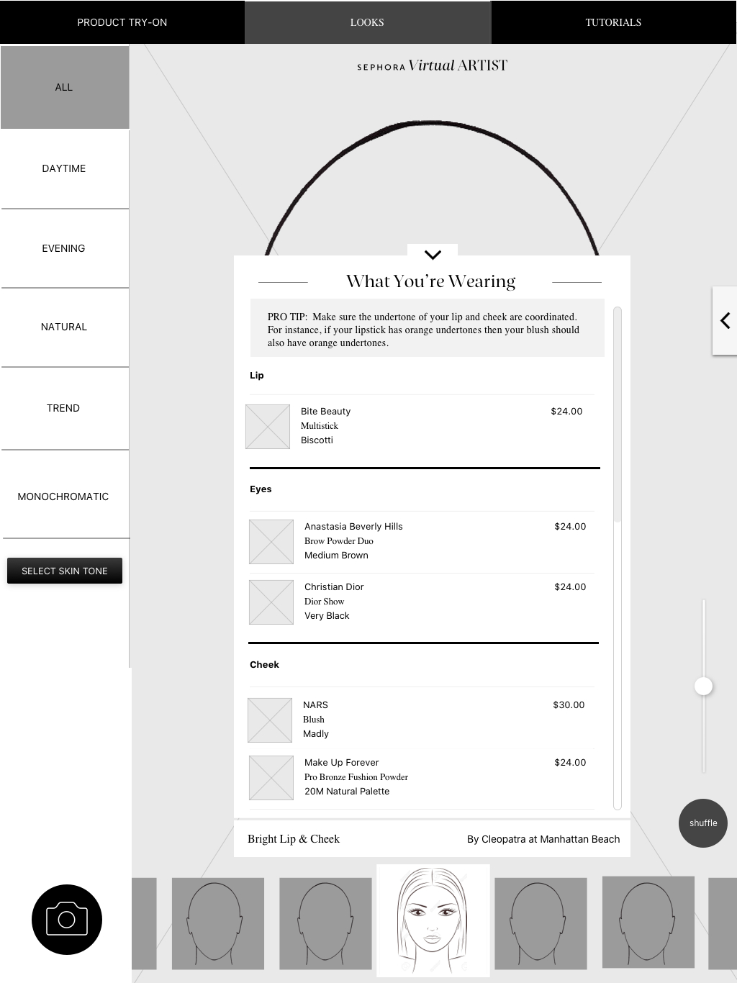The image size is (737, 983).
Task: Click the Christian Dior brand name
Action: pyautogui.click(x=334, y=587)
